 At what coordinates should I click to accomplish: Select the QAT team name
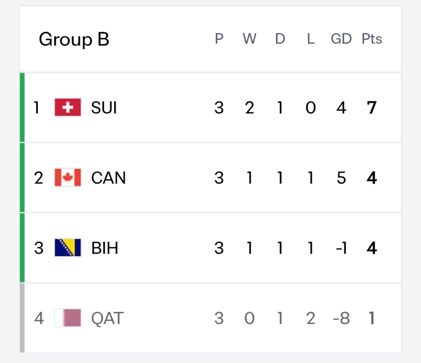click(x=107, y=319)
